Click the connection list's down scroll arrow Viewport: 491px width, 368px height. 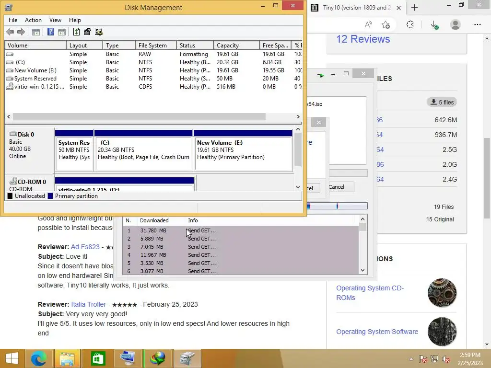(362, 270)
